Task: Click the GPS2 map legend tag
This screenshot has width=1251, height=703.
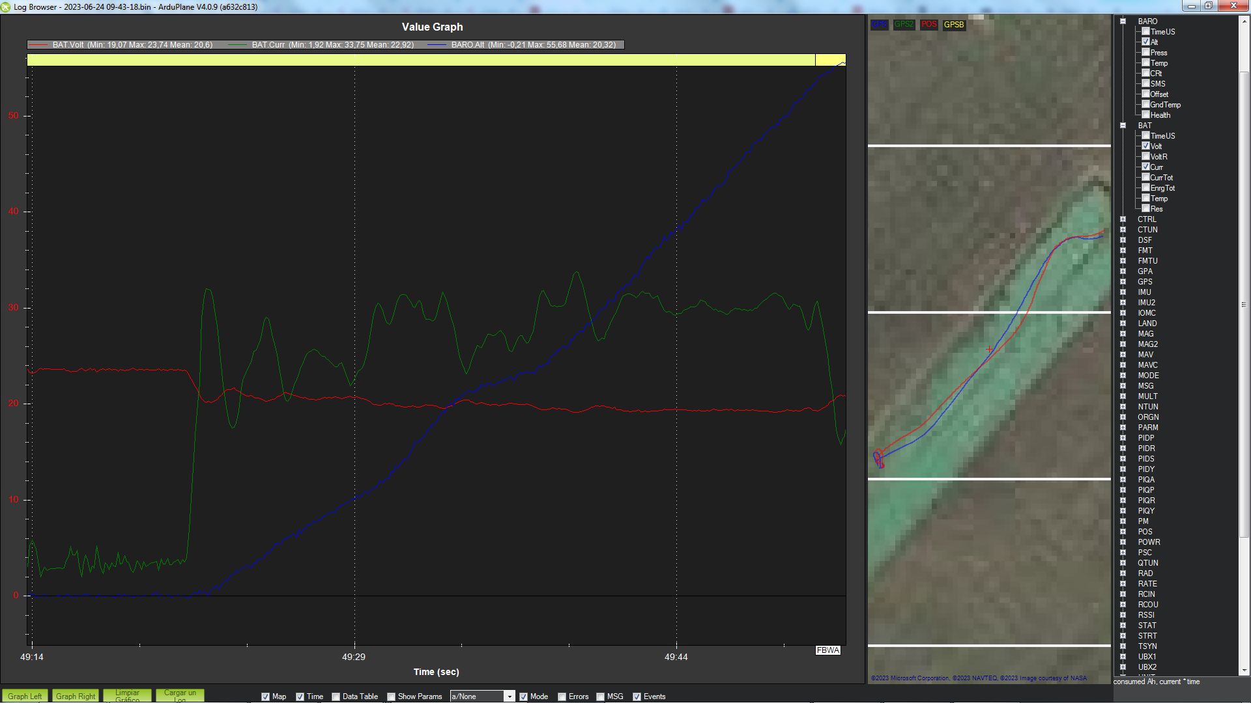Action: click(904, 25)
